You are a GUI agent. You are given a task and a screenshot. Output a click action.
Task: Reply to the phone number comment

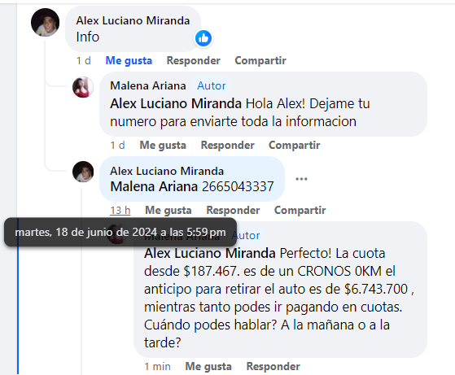[x=233, y=210]
